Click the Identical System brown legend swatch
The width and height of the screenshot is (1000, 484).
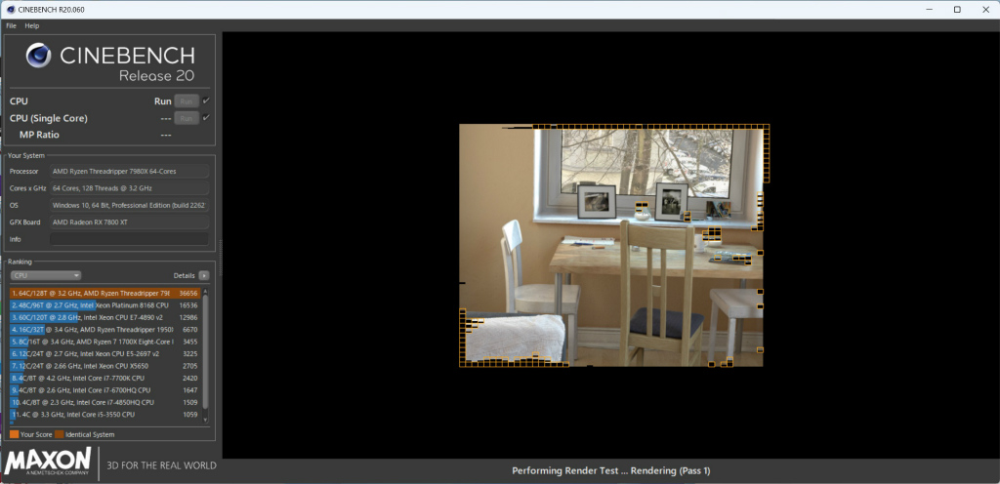click(x=60, y=434)
